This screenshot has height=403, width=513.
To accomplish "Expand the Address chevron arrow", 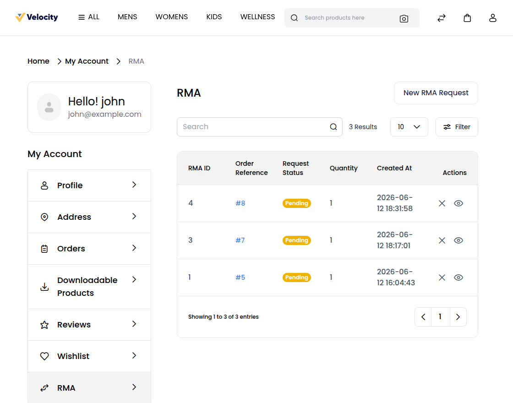I will pos(134,216).
